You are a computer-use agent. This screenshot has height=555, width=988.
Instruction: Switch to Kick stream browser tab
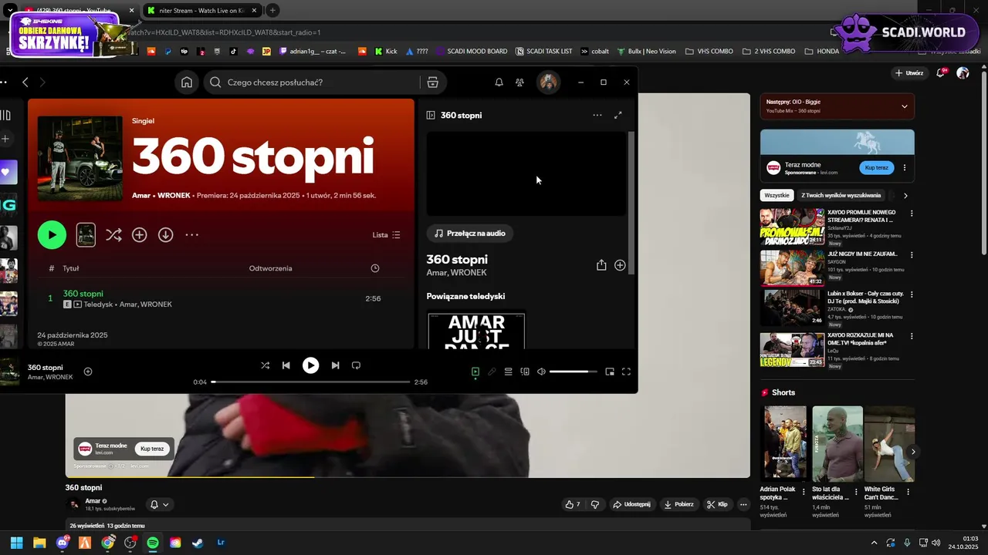[201, 11]
